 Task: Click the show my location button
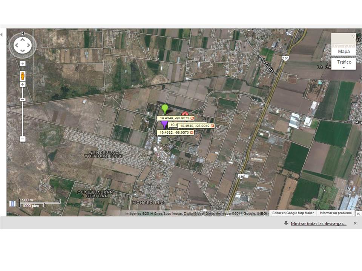(23, 64)
